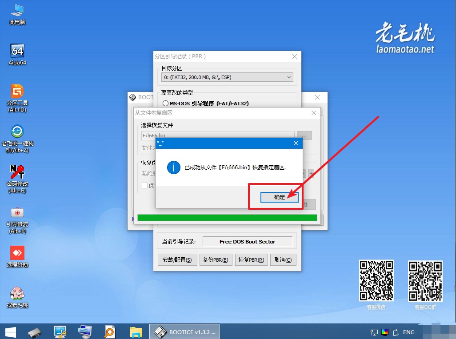Viewport: 456px width, 339px height.
Task: Click the blue information icon
Action: (174, 168)
